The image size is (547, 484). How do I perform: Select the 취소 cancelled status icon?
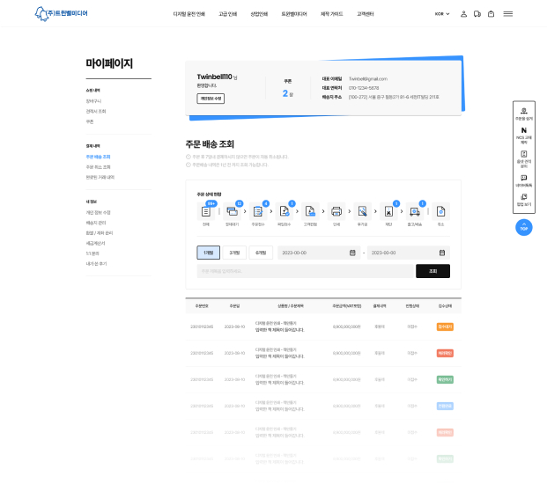tap(440, 211)
